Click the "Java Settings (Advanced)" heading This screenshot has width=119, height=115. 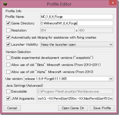coord(24,85)
